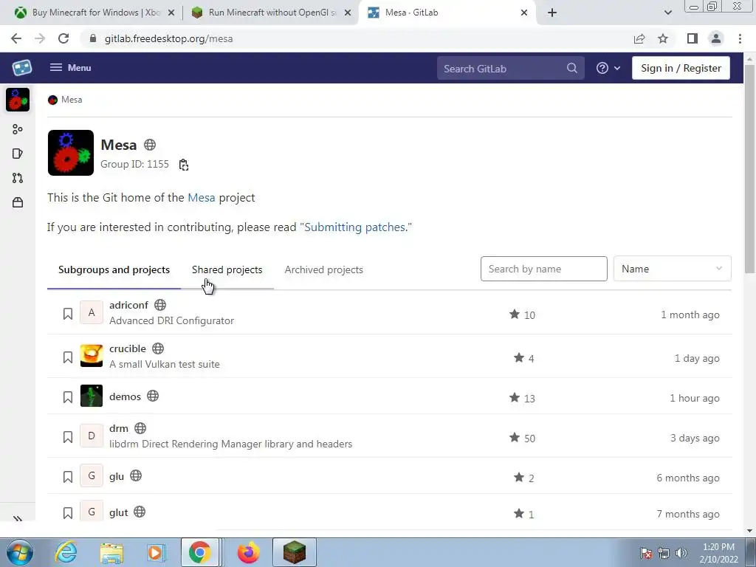Open Packages icon in left sidebar
This screenshot has width=756, height=567.
(18, 202)
